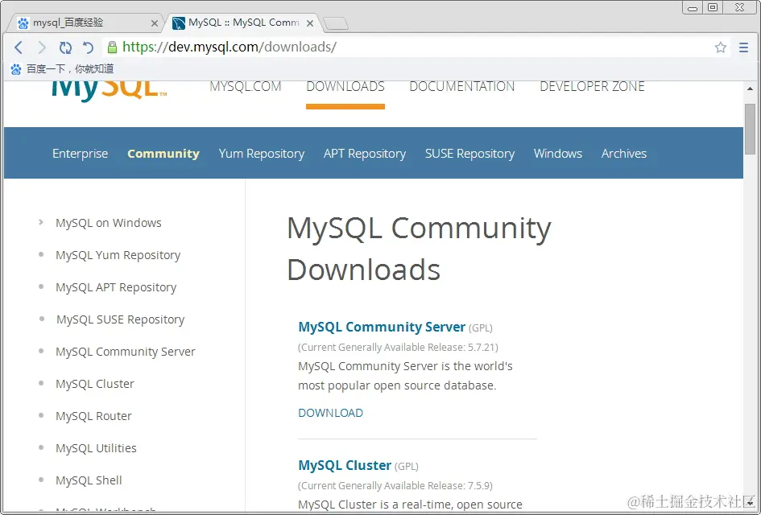Open the Yum Repository tab

(262, 153)
